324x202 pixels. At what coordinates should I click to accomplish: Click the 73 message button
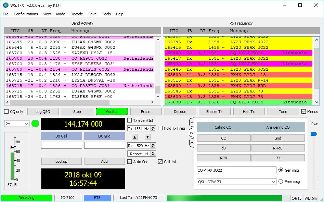(278, 158)
